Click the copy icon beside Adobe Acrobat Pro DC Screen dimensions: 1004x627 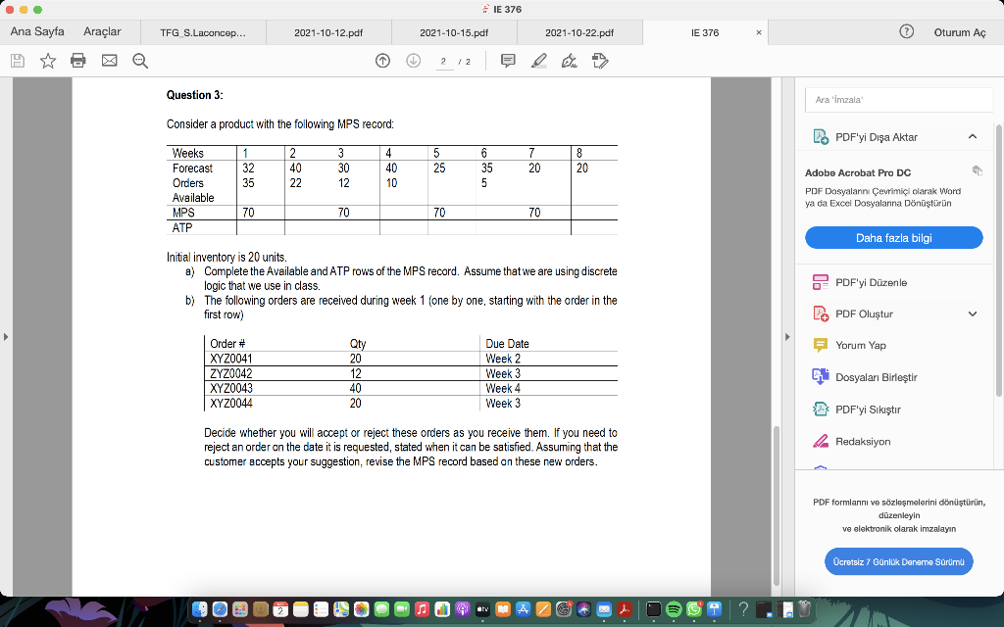click(x=977, y=170)
